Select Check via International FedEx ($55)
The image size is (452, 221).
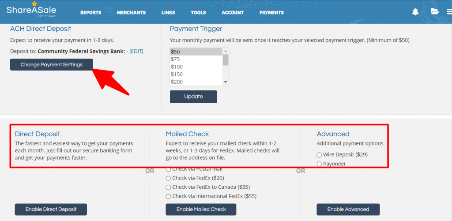click(x=168, y=196)
